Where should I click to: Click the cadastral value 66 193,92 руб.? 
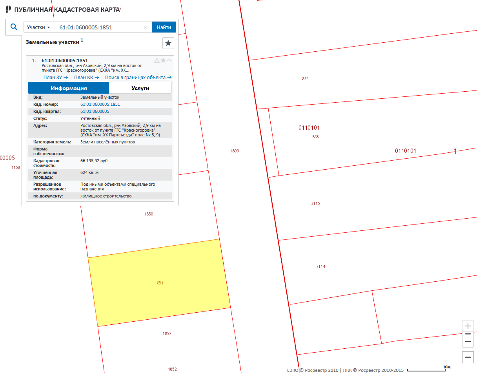[x=95, y=161]
